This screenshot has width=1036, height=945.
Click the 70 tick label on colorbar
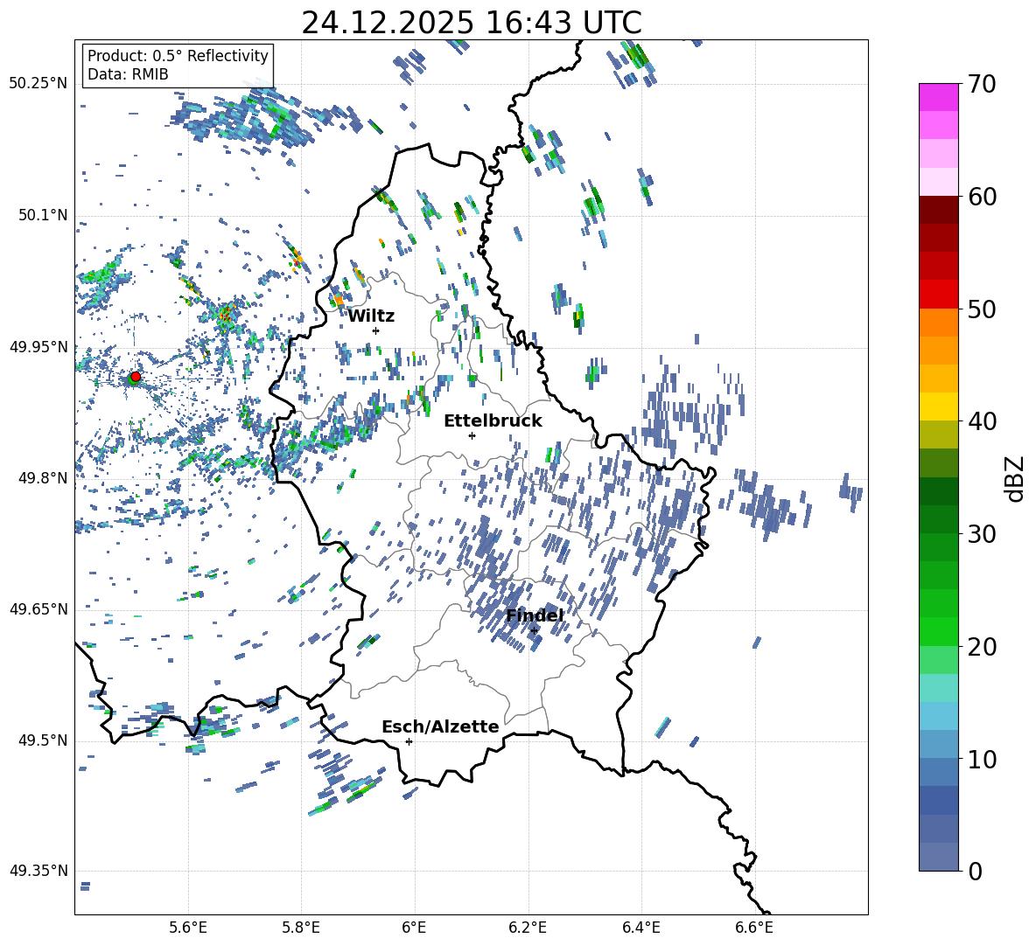click(983, 85)
